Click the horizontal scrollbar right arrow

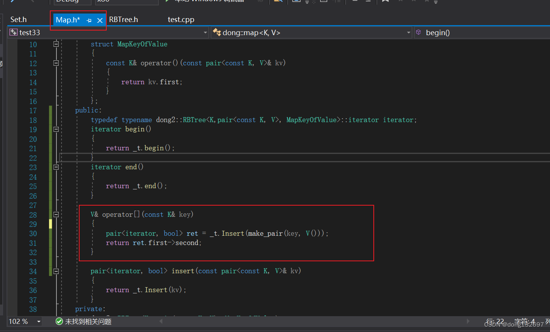(x=468, y=321)
